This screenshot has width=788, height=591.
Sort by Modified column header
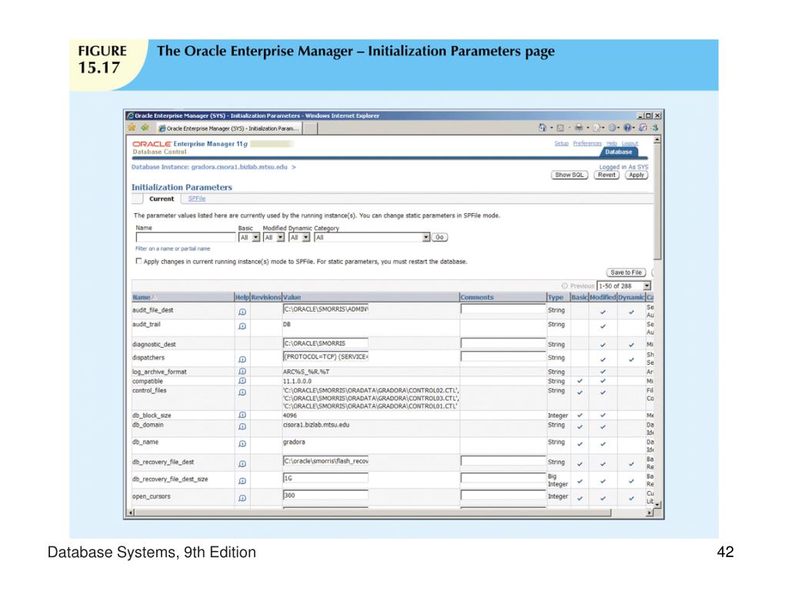(x=603, y=297)
